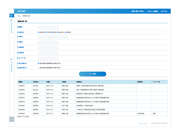Toggle the 承認待ち status checkbox

(x=39, y=32)
